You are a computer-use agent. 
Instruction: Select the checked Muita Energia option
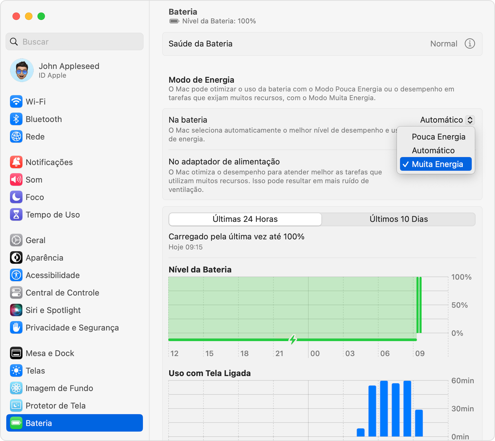(436, 164)
